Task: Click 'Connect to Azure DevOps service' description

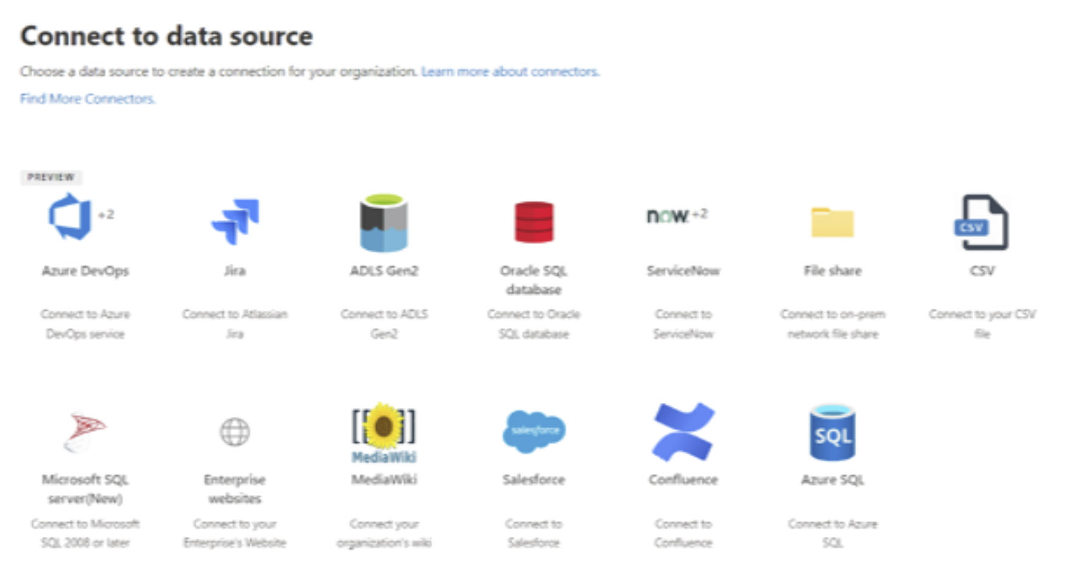Action: 85,324
